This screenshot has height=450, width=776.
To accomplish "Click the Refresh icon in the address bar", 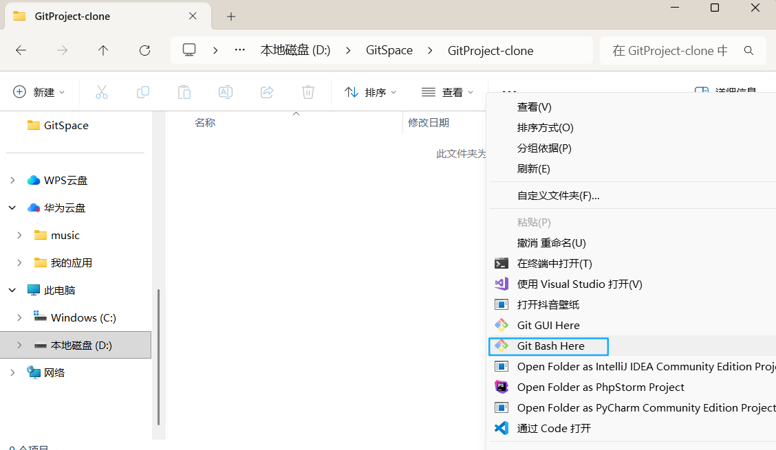I will [x=144, y=49].
